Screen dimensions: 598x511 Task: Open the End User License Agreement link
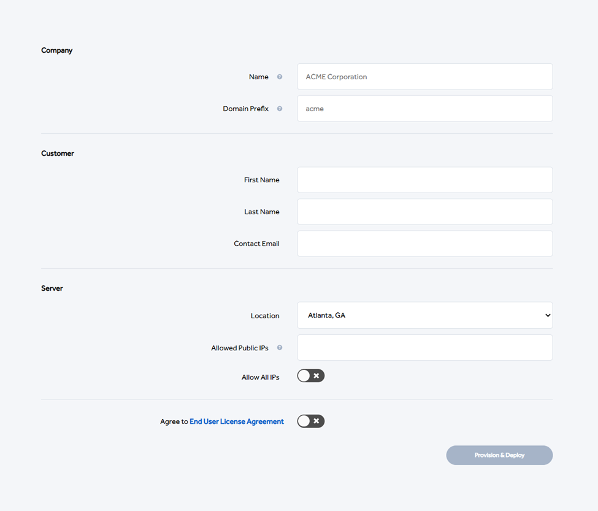click(x=237, y=421)
